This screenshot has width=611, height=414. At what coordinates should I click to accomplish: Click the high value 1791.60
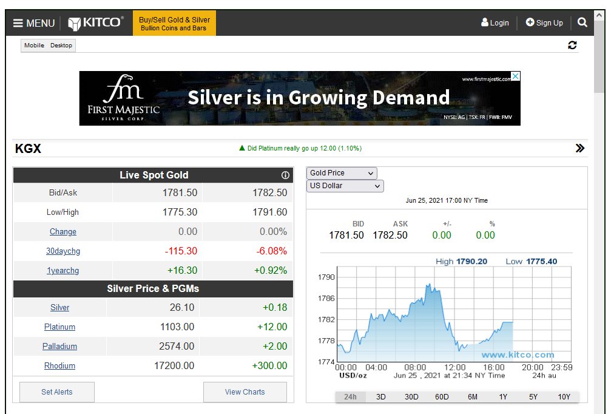coord(269,212)
